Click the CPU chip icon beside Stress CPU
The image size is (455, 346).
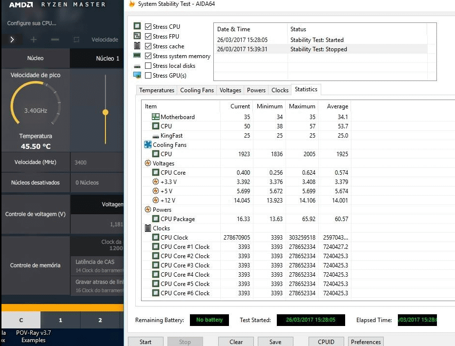pos(137,26)
